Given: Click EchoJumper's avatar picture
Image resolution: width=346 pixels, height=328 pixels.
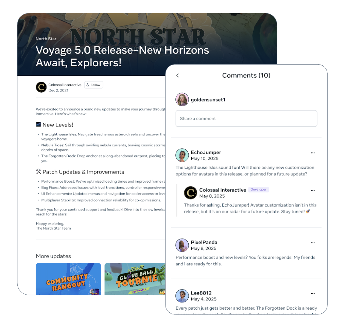Looking at the screenshot, I should point(182,155).
